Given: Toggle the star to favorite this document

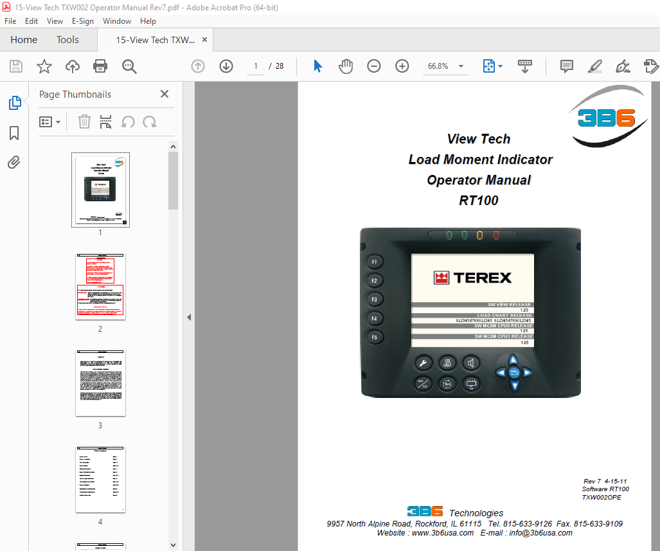Looking at the screenshot, I should (44, 66).
